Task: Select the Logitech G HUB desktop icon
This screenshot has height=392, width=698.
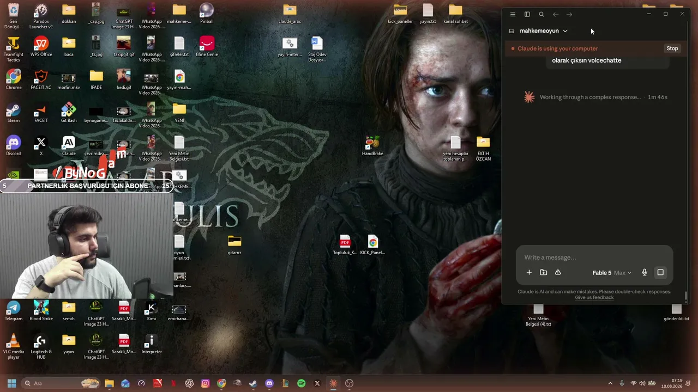Action: coord(41,347)
